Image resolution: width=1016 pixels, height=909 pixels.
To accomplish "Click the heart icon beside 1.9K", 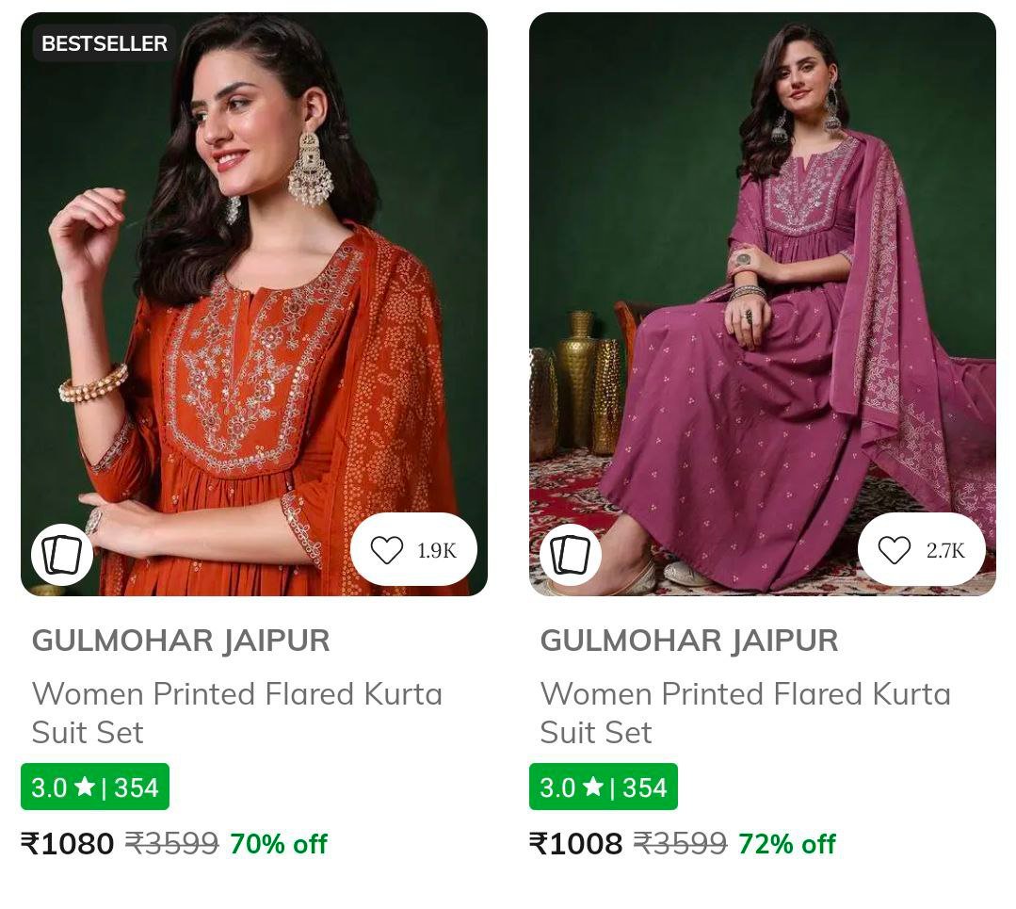I will (386, 550).
